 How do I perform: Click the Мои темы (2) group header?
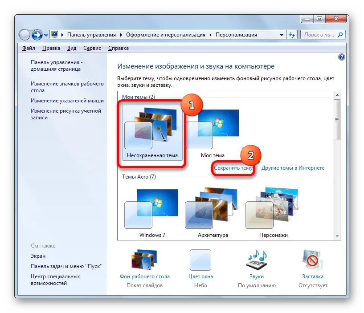pyautogui.click(x=139, y=97)
